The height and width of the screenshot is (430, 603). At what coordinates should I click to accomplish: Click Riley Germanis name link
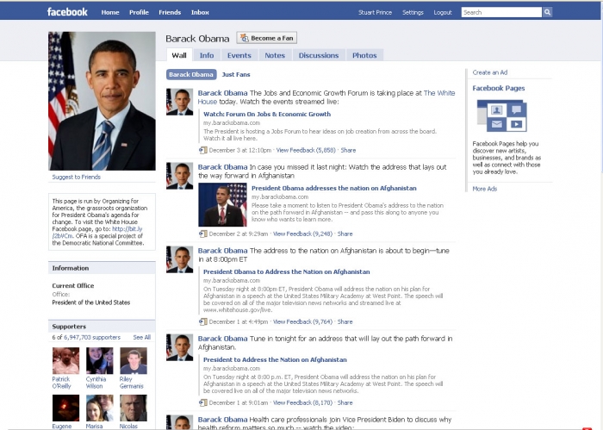click(132, 383)
